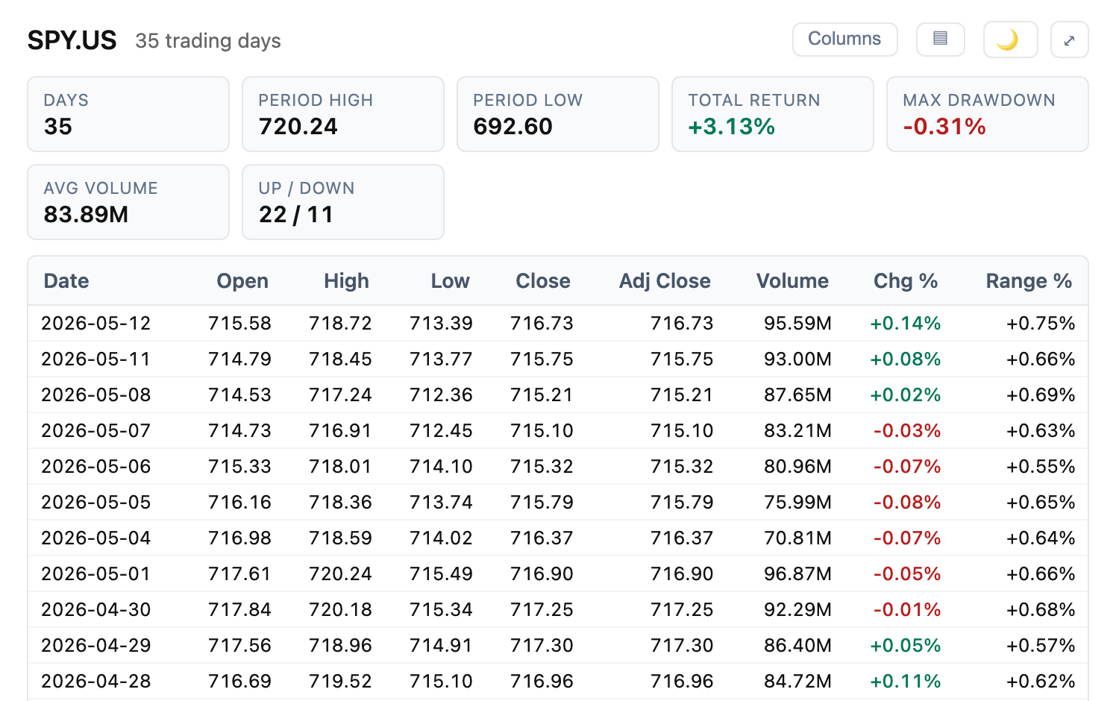
Task: Select the 2026-04-30 date cell
Action: coord(95,609)
